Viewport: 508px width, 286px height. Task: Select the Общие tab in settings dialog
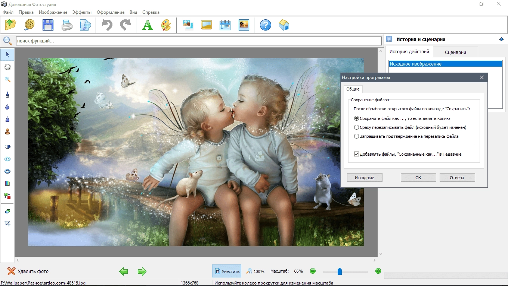[x=353, y=89]
